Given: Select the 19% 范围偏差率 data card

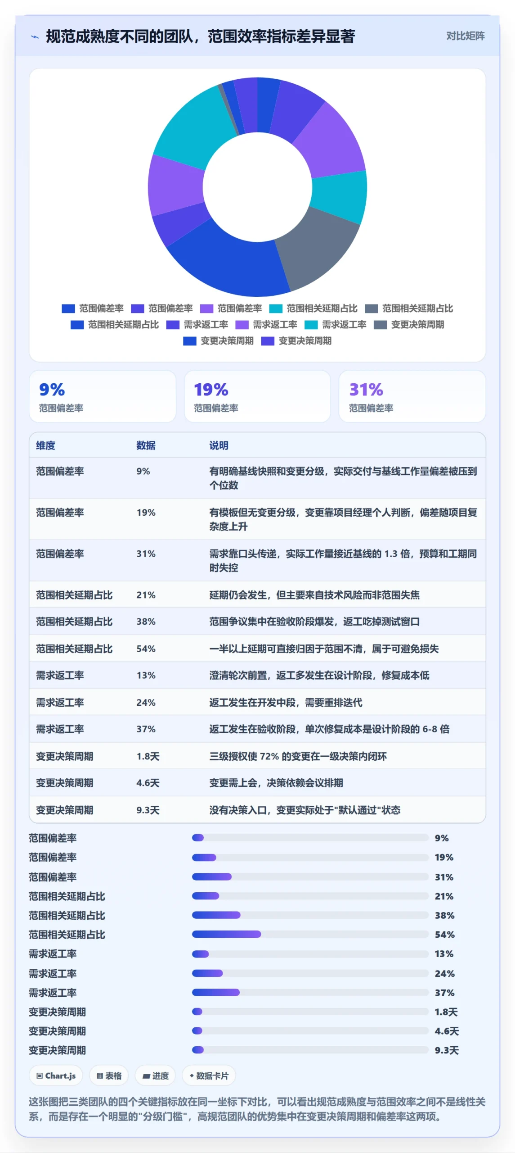Looking at the screenshot, I should (x=257, y=396).
